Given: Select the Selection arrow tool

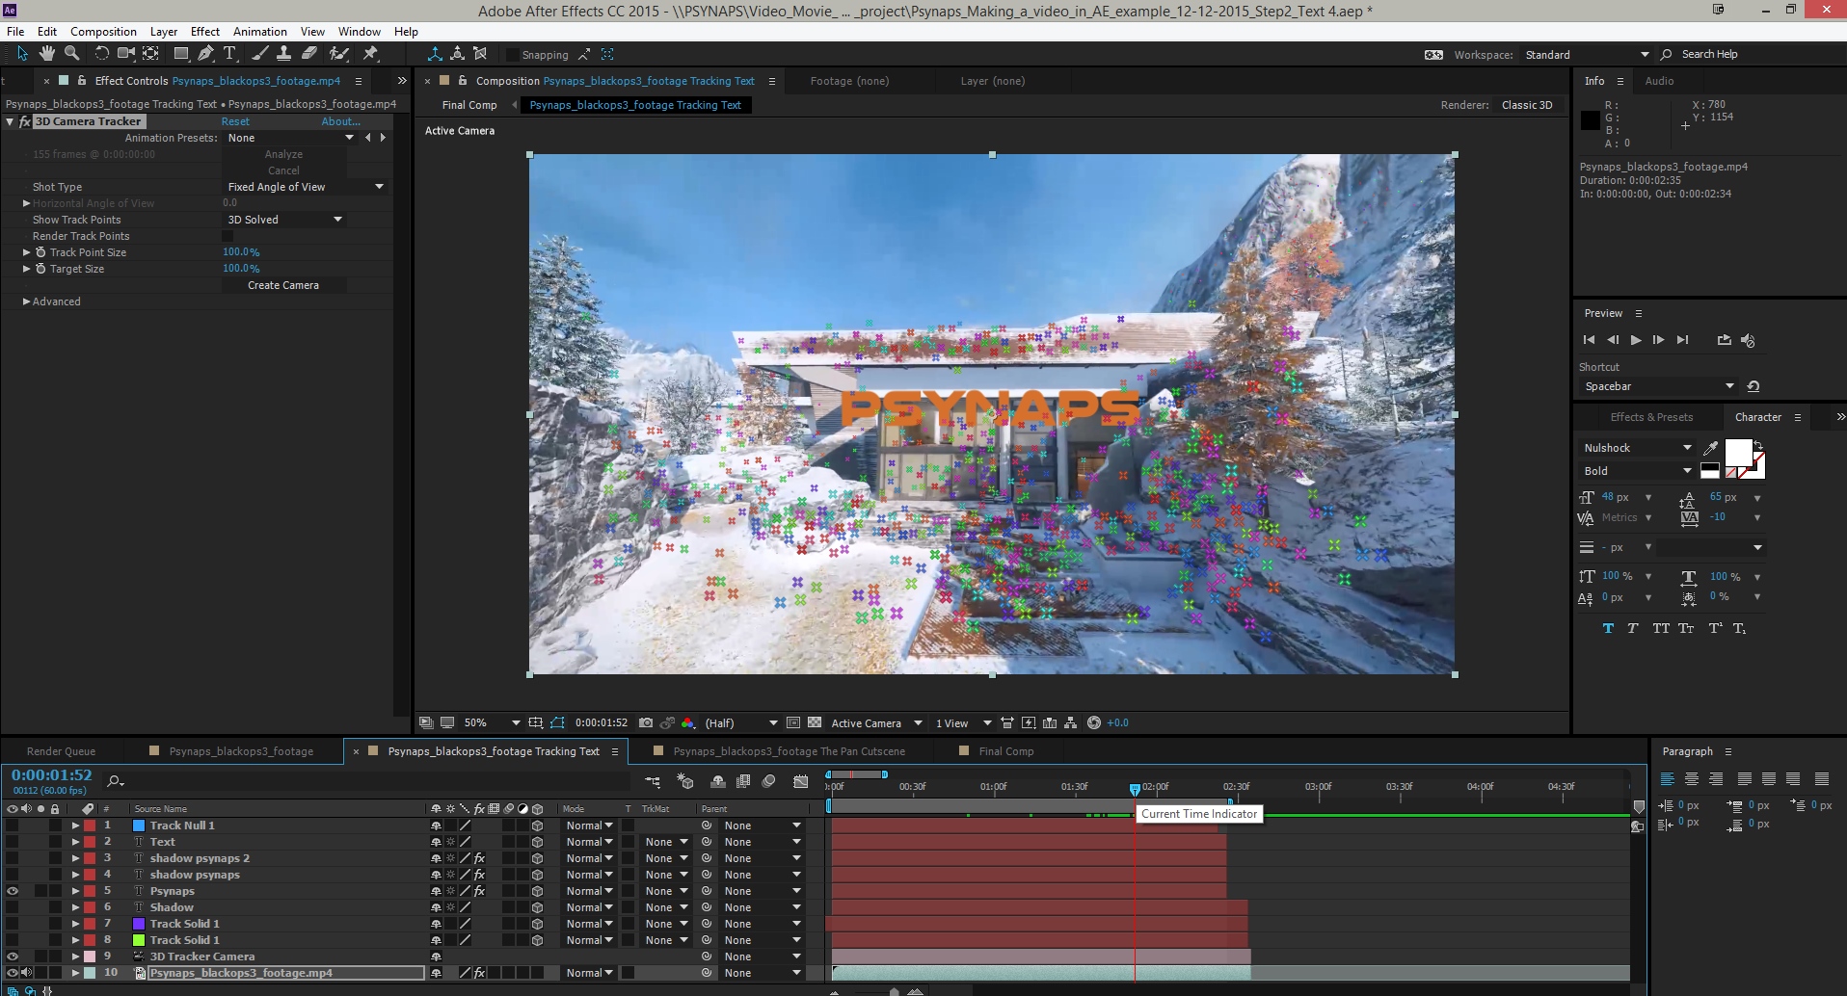Looking at the screenshot, I should pos(22,54).
